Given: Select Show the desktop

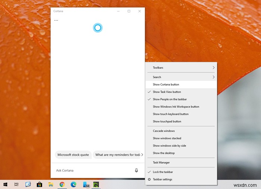Looking at the screenshot, I should (181, 153).
